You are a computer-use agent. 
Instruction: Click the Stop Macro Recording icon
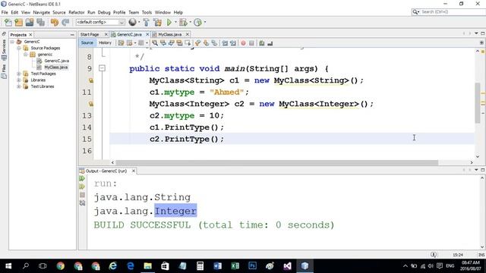point(251,43)
